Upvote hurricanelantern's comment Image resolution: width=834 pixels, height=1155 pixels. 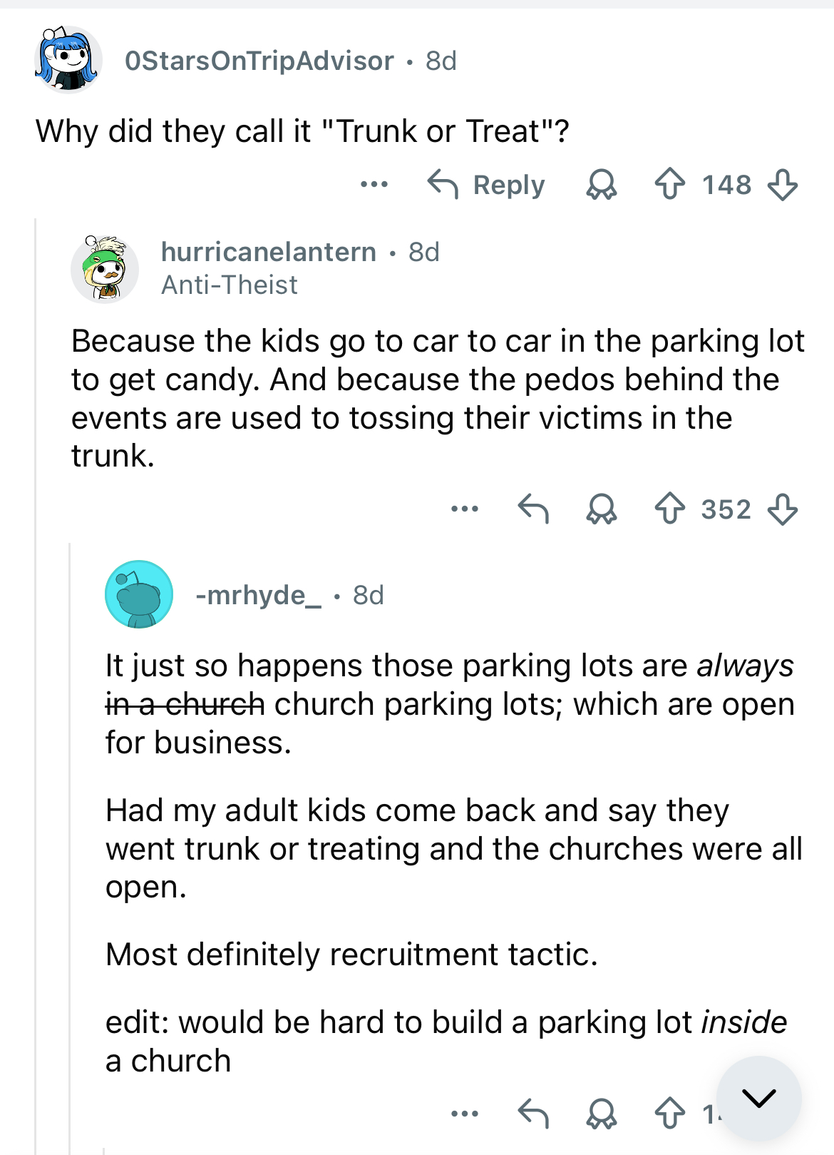coord(669,509)
